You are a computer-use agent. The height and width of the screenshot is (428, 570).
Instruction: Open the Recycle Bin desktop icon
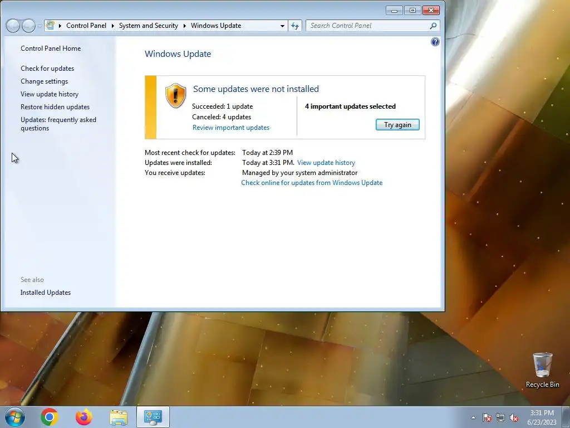542,370
